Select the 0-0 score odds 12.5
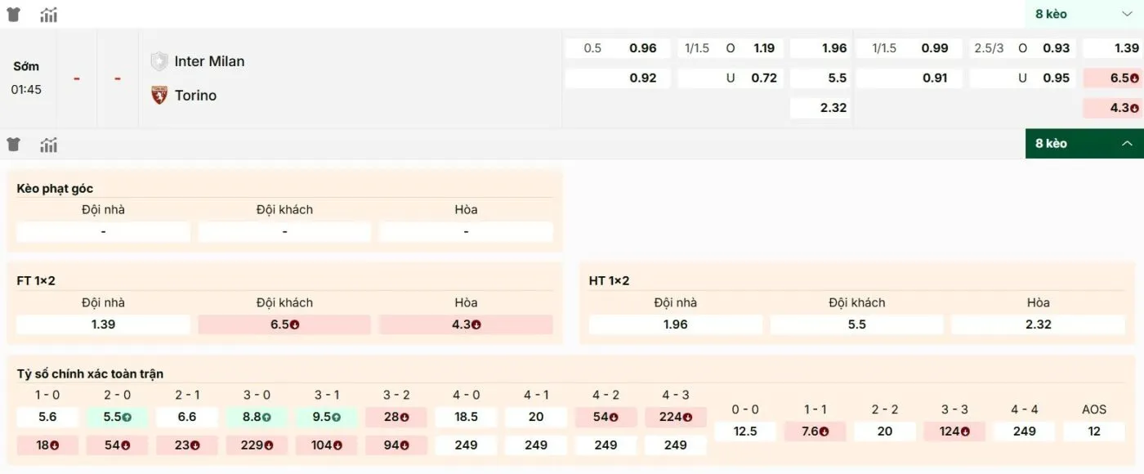Image resolution: width=1144 pixels, height=474 pixels. [745, 431]
